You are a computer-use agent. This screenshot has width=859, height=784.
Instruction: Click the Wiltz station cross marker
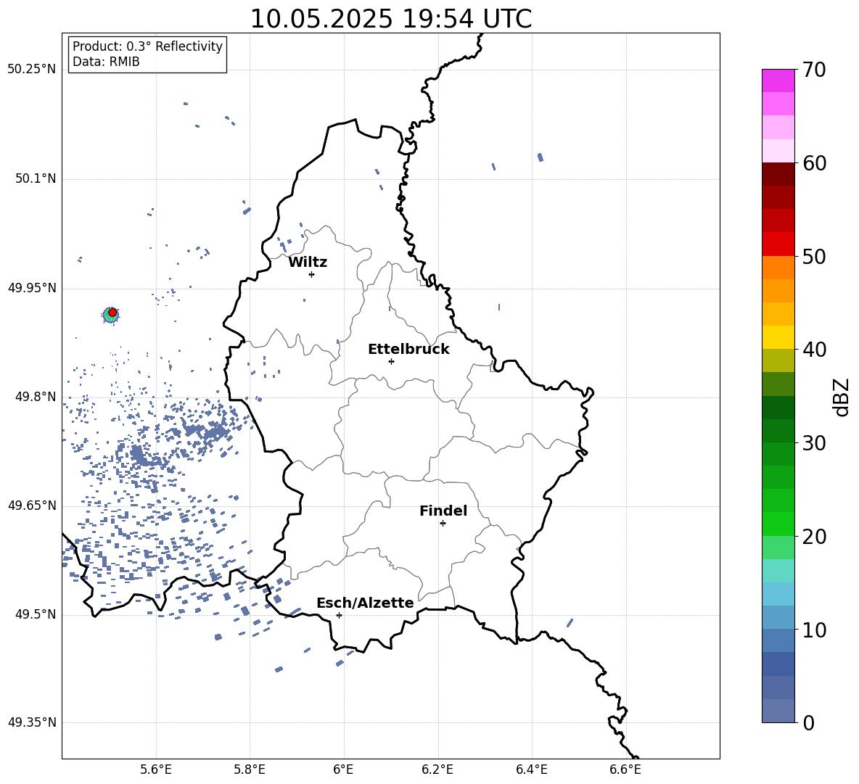(312, 274)
